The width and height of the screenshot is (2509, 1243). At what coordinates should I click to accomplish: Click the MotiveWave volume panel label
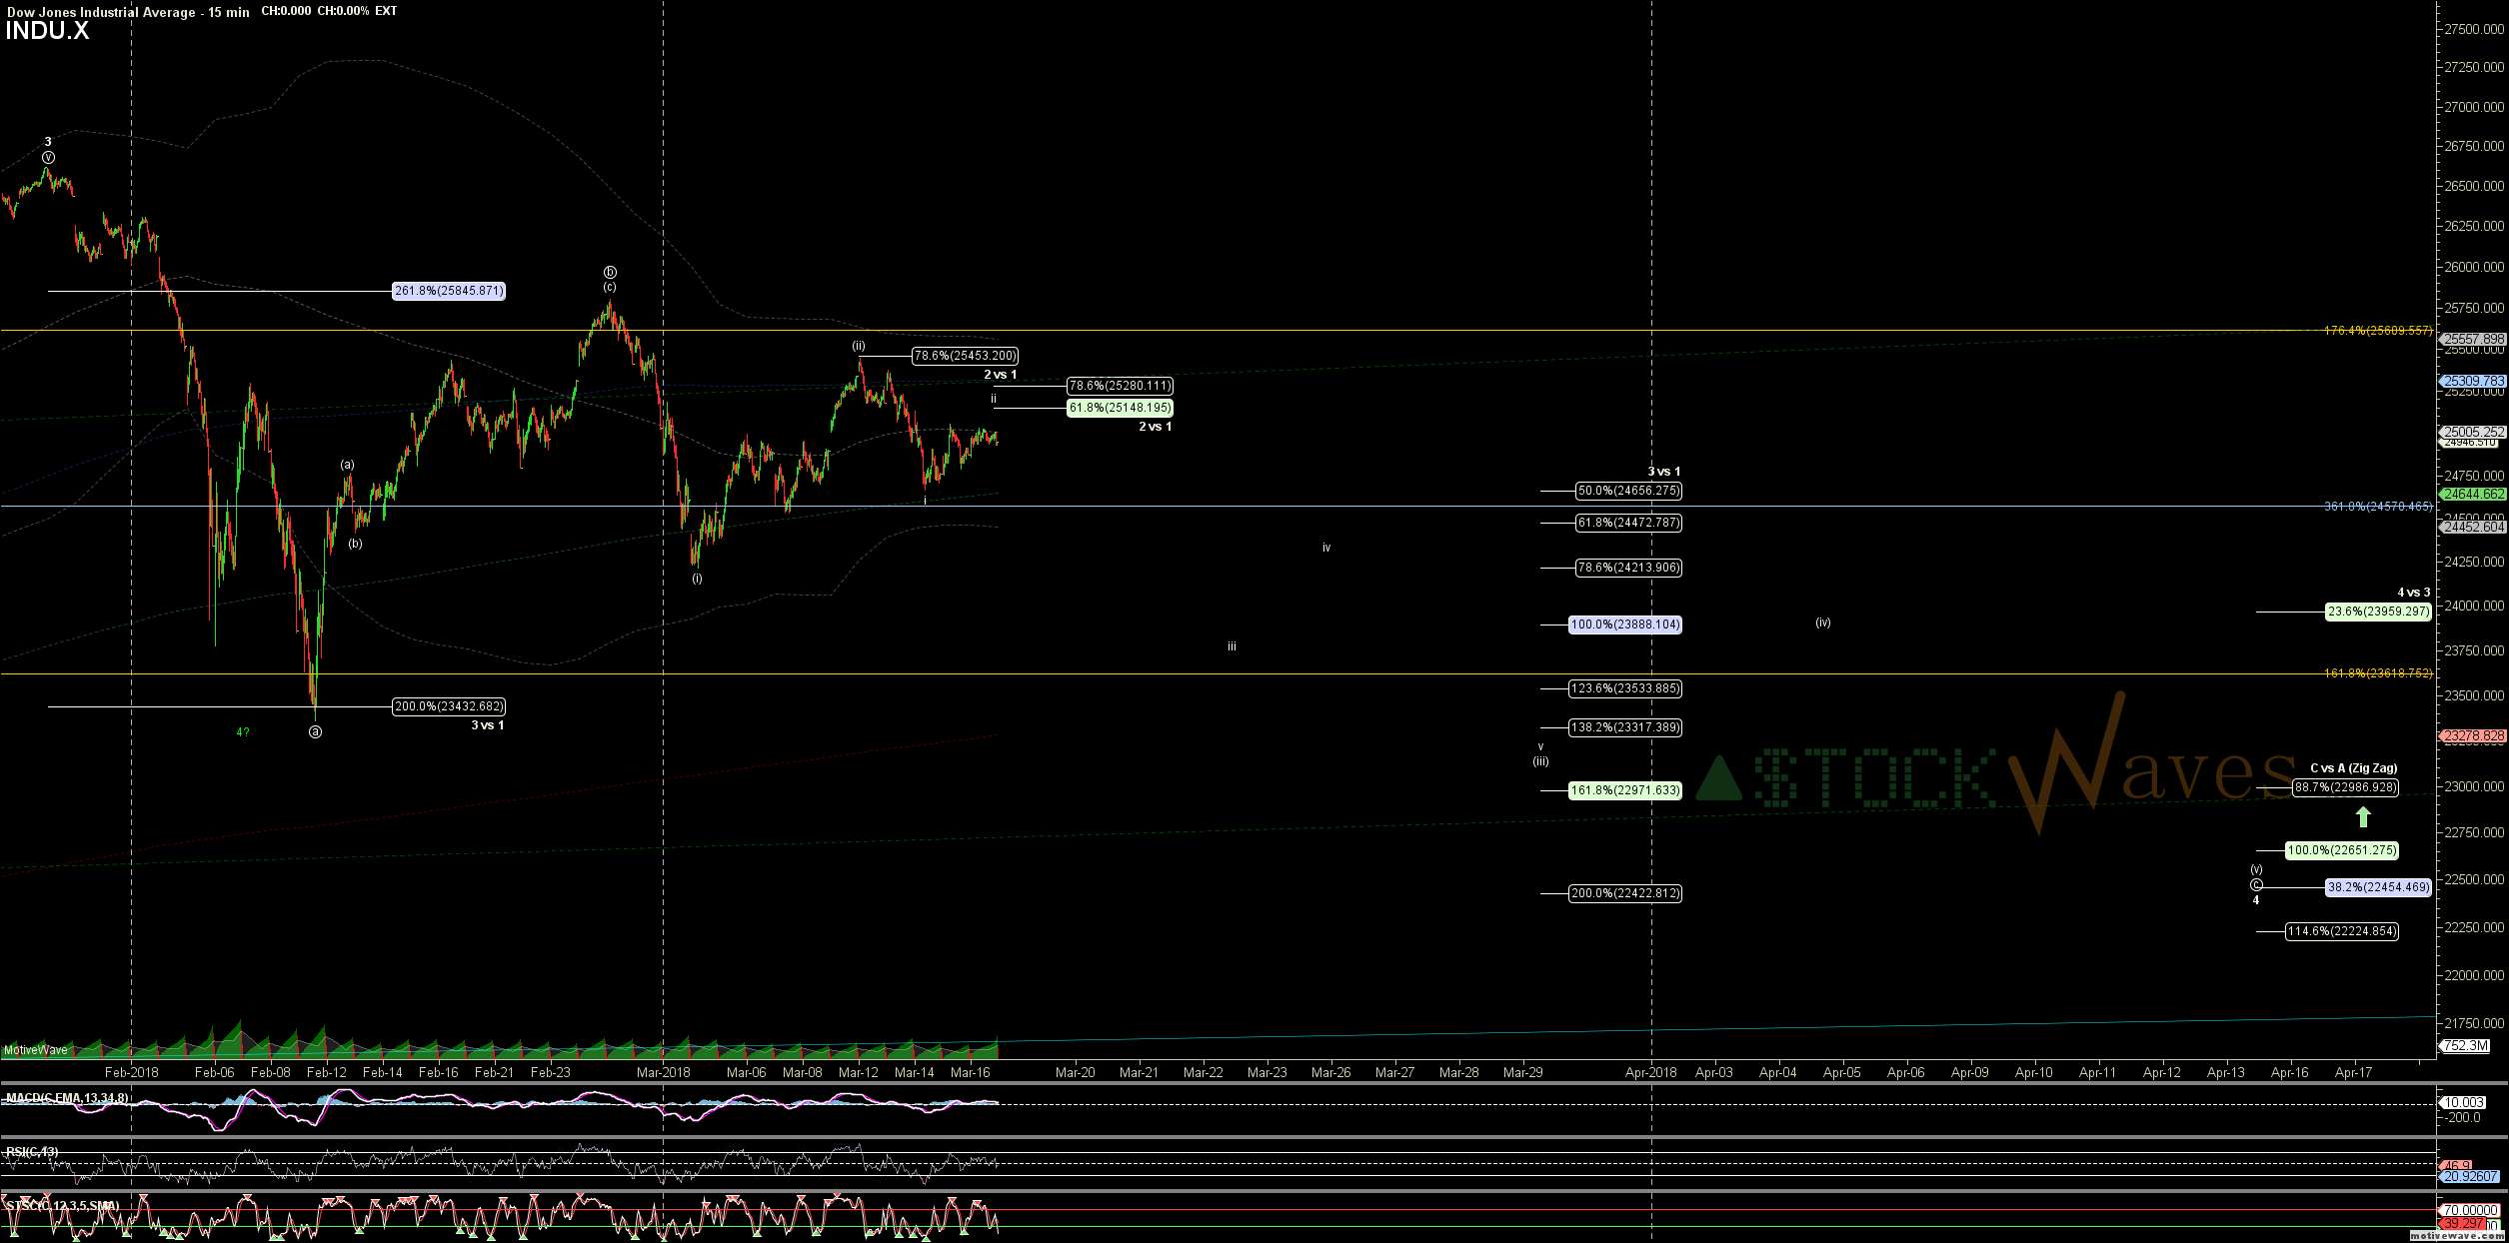click(x=36, y=1050)
